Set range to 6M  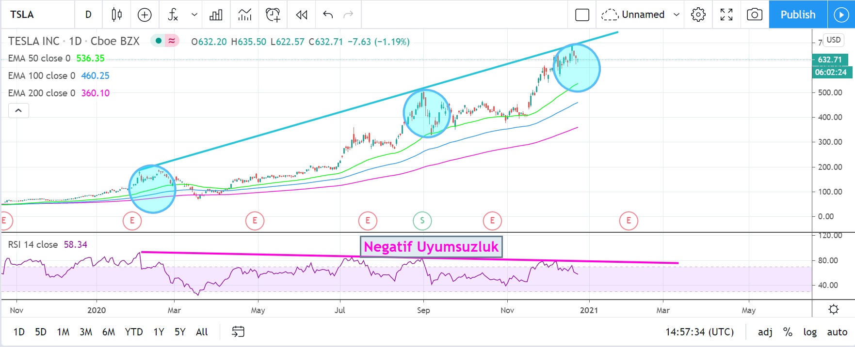[109, 332]
